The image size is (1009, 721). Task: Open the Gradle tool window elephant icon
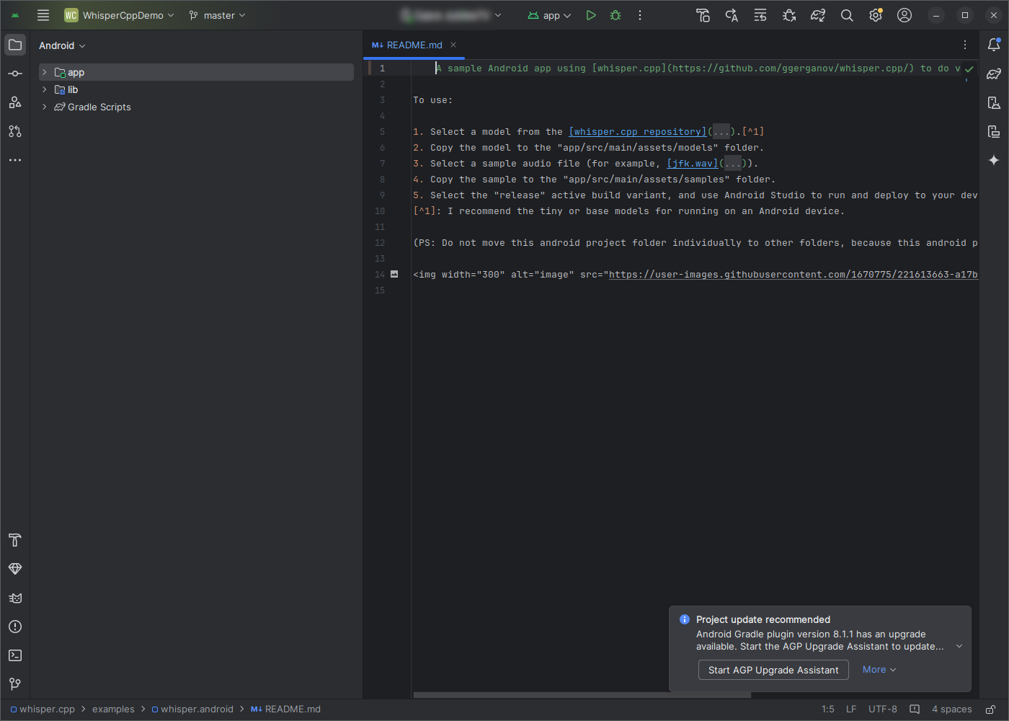pos(994,73)
